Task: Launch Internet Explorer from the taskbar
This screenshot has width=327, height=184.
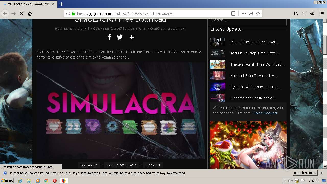Action: point(20,181)
